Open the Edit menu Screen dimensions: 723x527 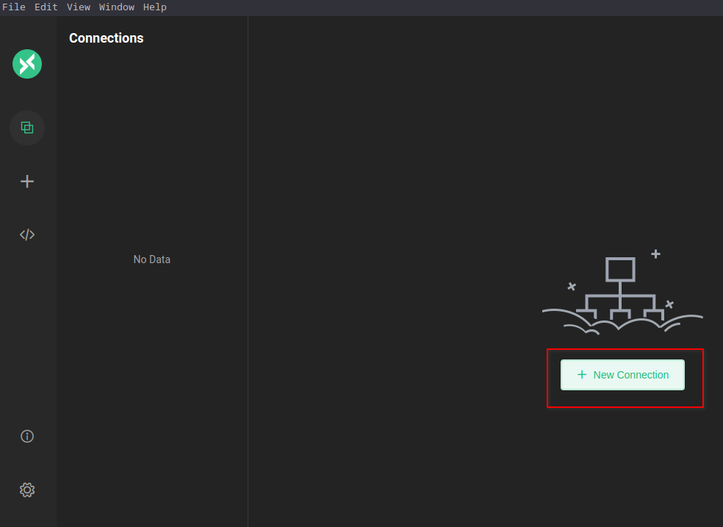click(x=46, y=7)
